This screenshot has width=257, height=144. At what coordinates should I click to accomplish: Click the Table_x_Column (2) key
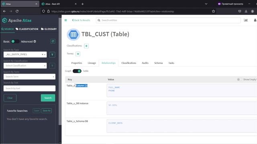pyautogui.click(x=77, y=86)
